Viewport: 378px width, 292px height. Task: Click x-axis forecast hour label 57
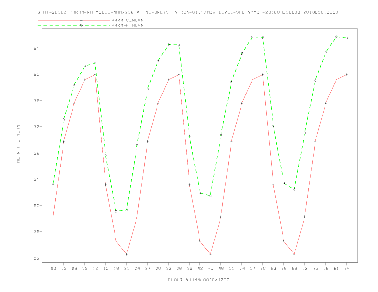coord(252,268)
